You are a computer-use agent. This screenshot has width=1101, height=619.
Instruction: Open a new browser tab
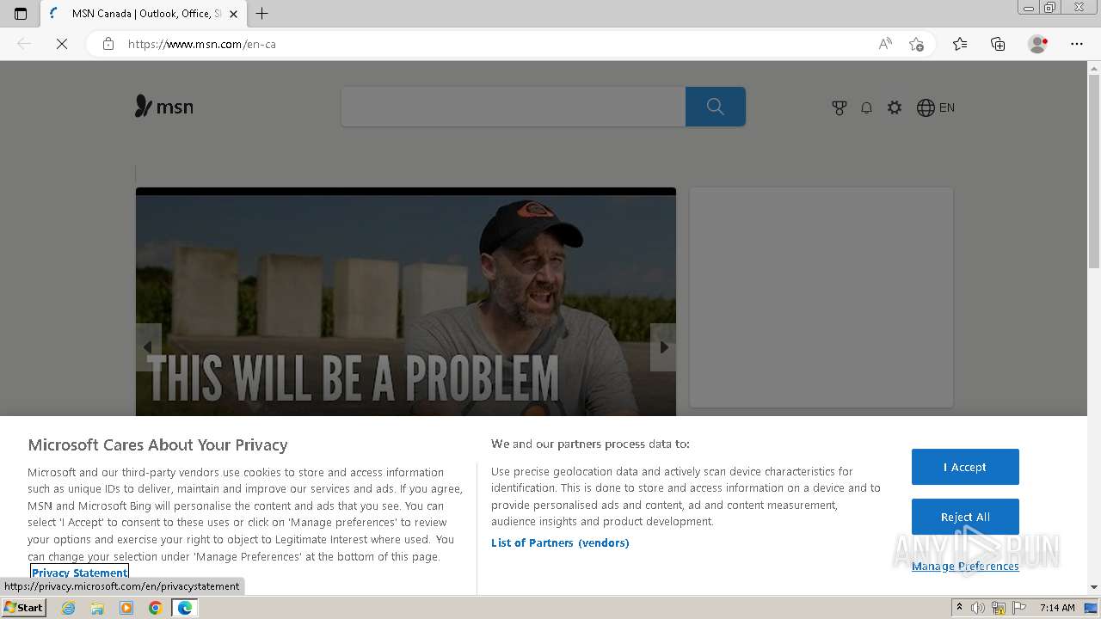pos(262,14)
